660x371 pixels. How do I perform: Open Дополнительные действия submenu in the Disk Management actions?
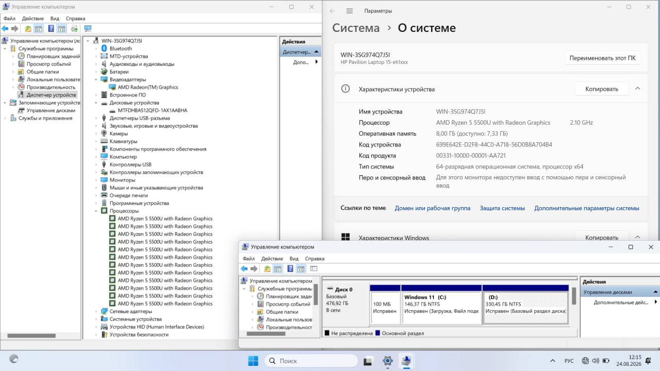656,302
